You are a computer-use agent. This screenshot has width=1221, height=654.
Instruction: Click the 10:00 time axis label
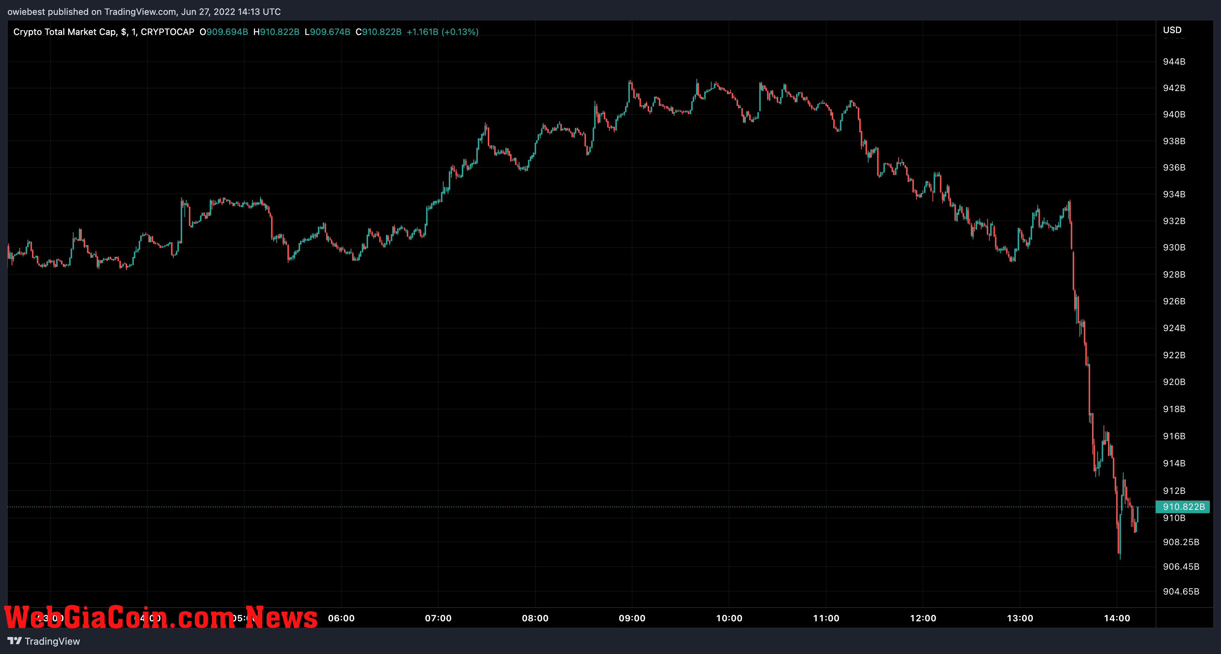729,618
